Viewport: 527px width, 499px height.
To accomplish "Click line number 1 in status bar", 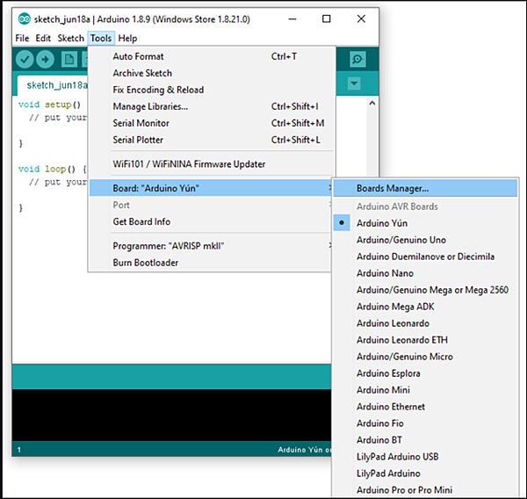I will 19,450.
